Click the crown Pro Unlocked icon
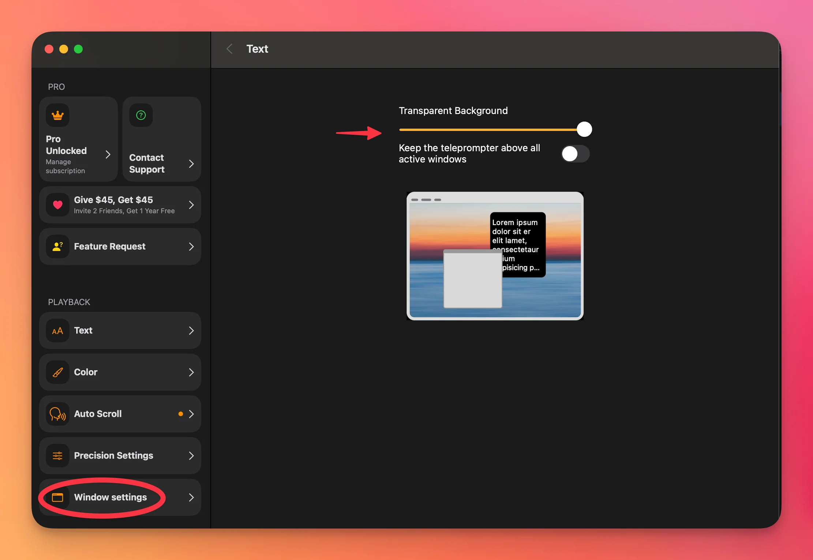The height and width of the screenshot is (560, 813). (57, 115)
